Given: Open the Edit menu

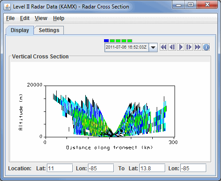Looking at the screenshot, I should point(25,18).
